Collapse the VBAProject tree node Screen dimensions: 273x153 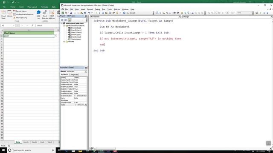pyautogui.click(x=61, y=23)
